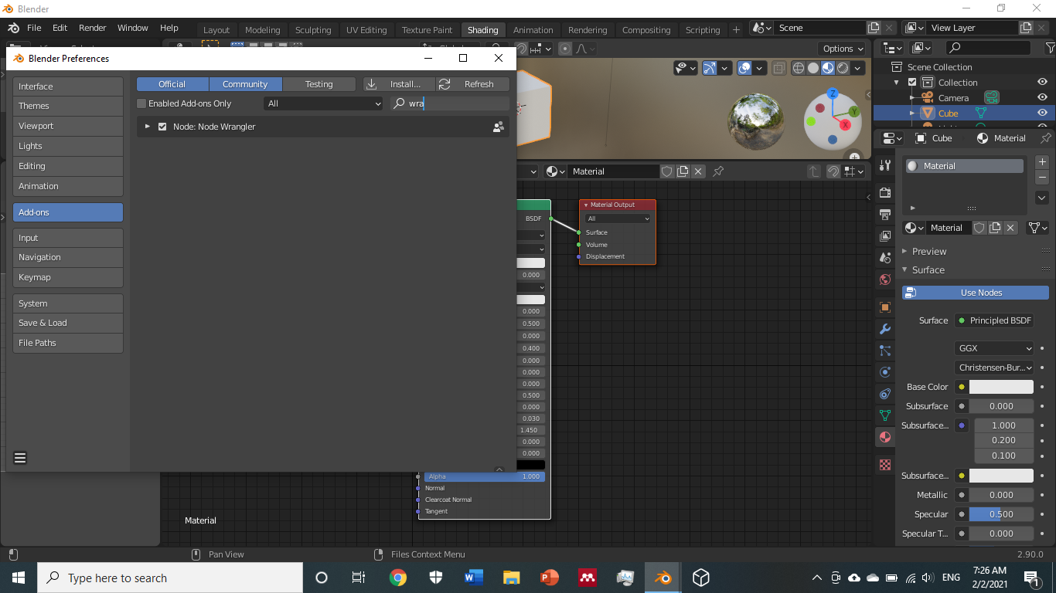Toggle the Official add-ons filter
The width and height of the screenshot is (1056, 593).
[172, 84]
